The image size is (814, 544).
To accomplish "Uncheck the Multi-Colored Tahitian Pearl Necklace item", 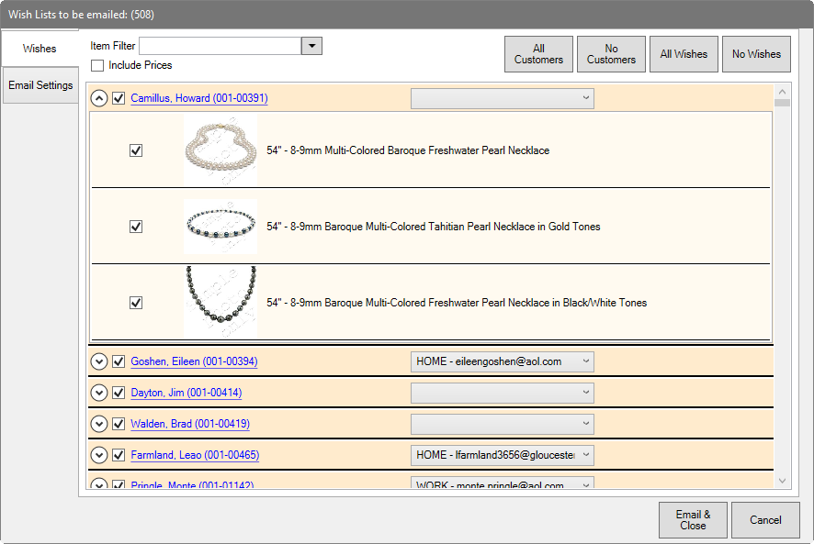I will point(136,227).
